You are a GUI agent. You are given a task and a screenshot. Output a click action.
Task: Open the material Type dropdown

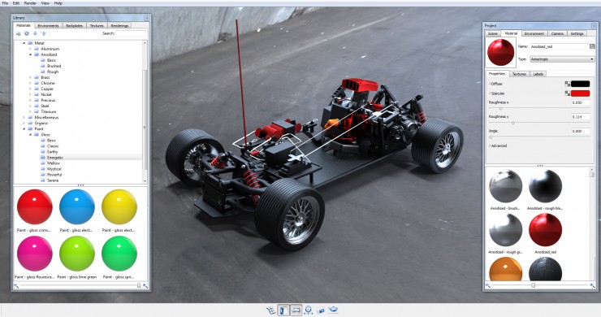(562, 59)
